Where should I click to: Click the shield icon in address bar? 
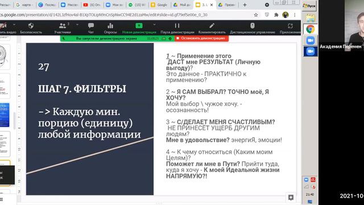click(x=267, y=15)
